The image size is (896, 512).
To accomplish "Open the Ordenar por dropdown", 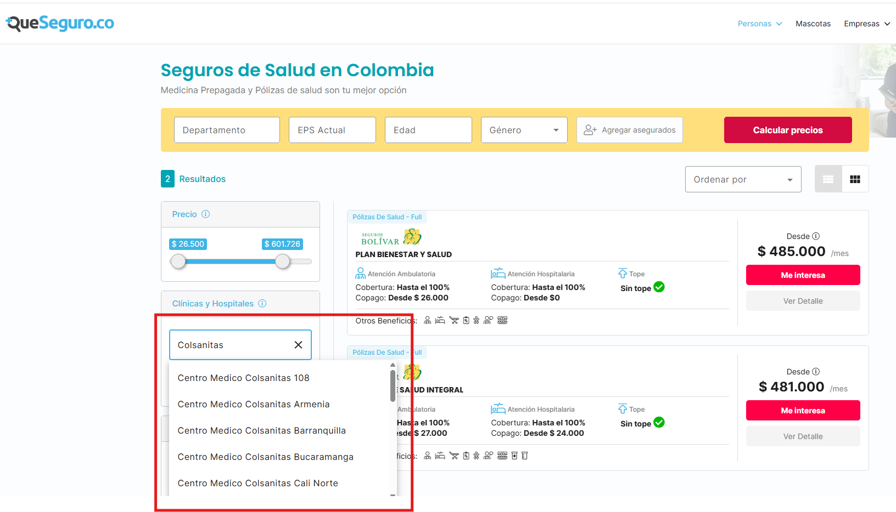I will [743, 179].
